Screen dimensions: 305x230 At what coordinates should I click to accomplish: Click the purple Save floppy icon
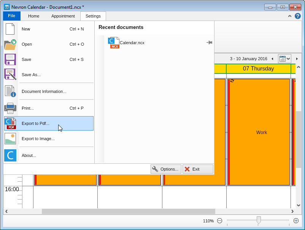(10, 59)
